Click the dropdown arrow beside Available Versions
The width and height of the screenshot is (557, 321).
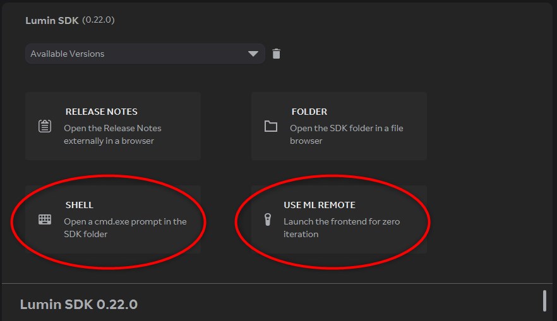click(x=253, y=54)
